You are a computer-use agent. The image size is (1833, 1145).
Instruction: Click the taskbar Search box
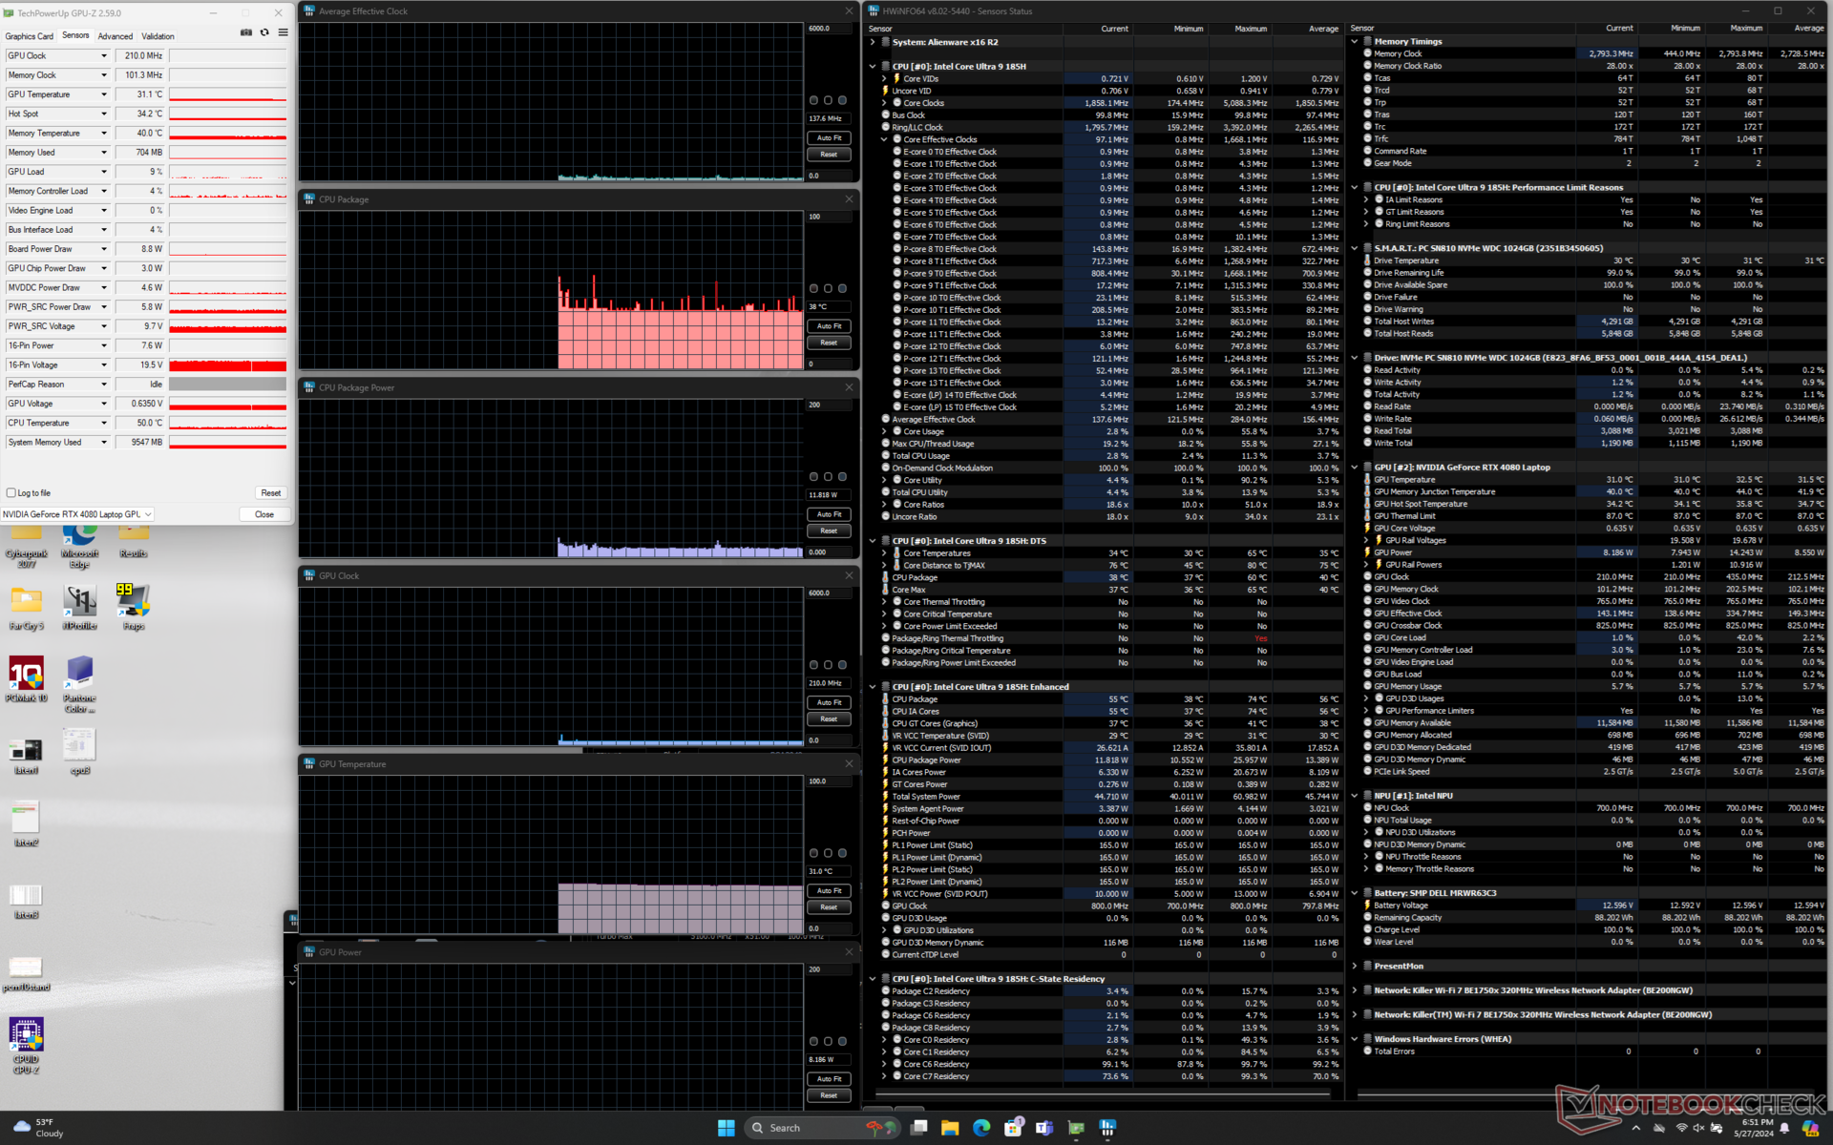pos(802,1128)
